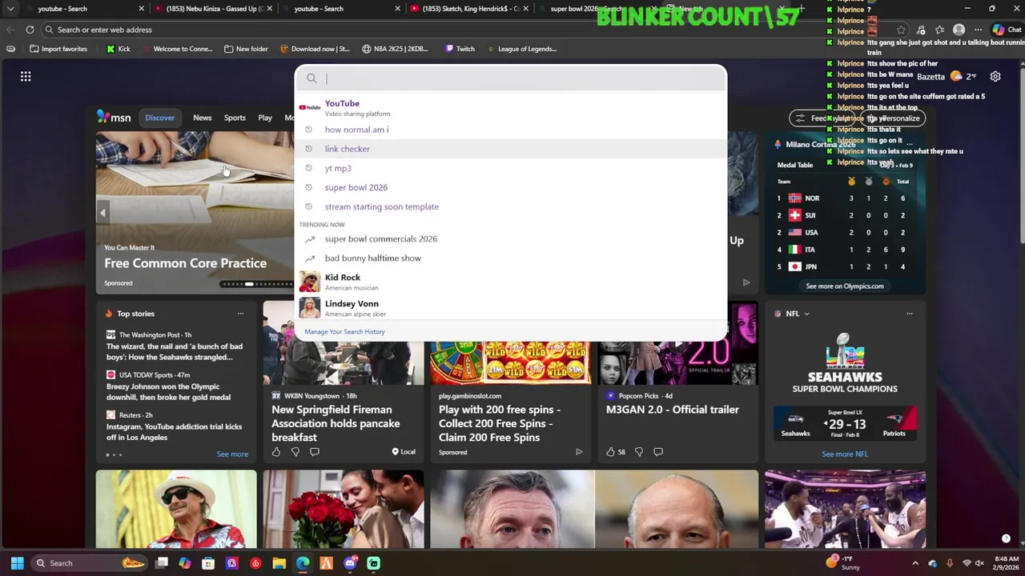Choose 'stream starting soon template' suggestion
1025x576 pixels.
(511, 206)
